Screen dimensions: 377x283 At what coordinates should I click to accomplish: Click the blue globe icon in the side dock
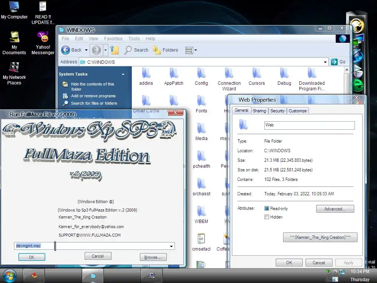pos(358,56)
